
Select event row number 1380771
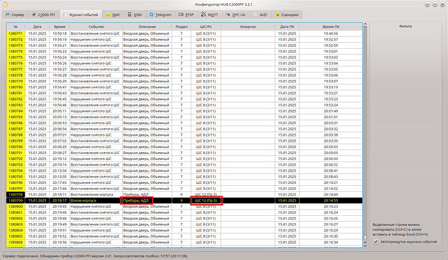coord(15,32)
